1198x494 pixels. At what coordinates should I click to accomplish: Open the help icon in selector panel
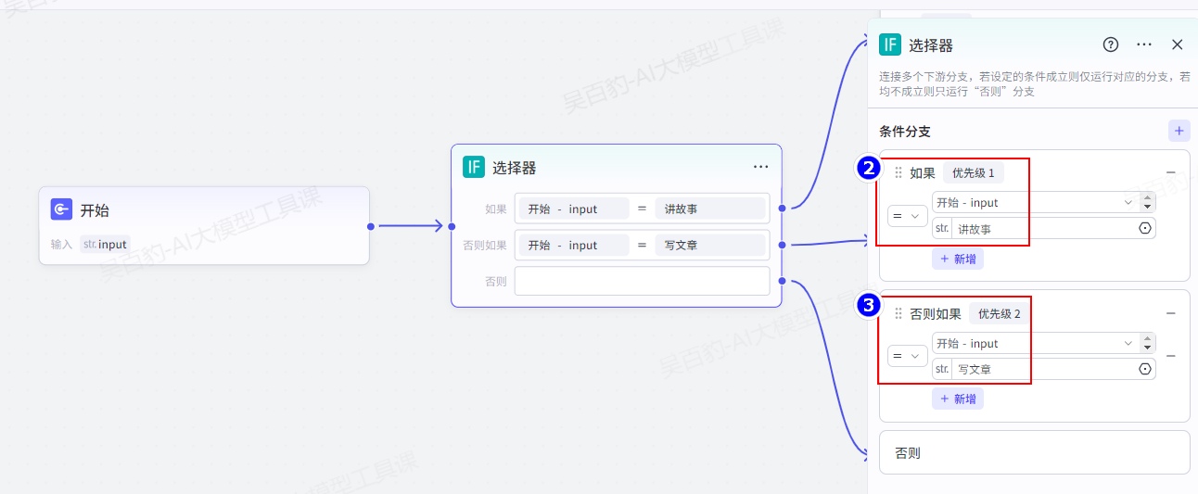pyautogui.click(x=1111, y=44)
